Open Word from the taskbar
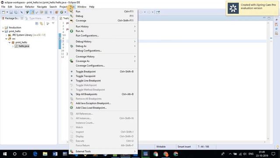This screenshot has height=158, width=280. (x=55, y=154)
